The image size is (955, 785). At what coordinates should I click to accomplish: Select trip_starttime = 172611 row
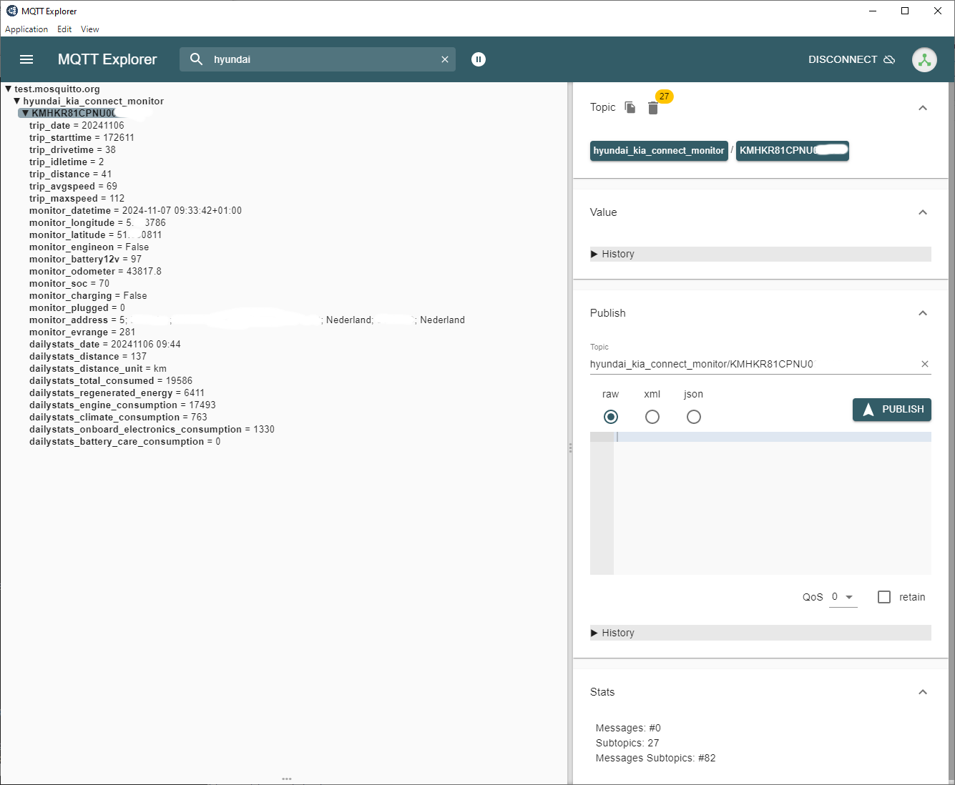(82, 138)
